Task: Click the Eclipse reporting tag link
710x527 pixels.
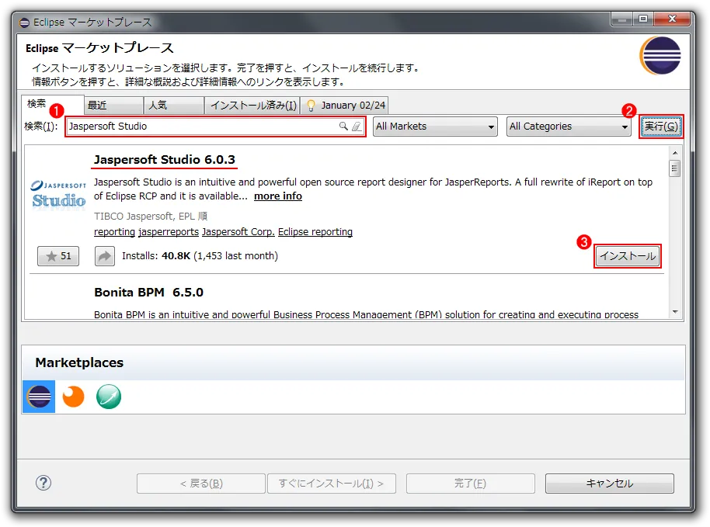Action: click(x=315, y=231)
